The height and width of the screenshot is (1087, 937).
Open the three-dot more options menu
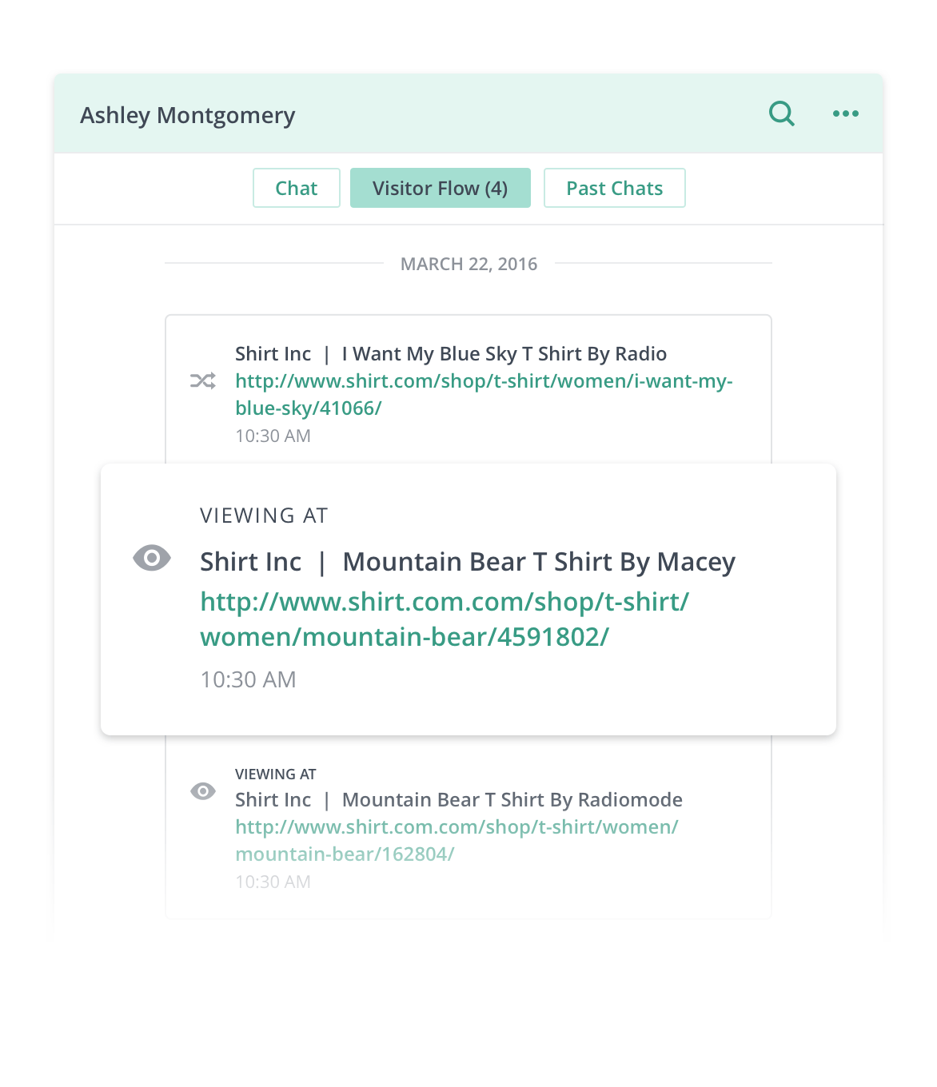click(845, 113)
